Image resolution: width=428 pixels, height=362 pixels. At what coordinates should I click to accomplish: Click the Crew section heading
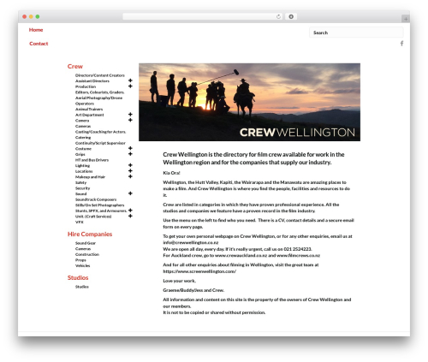click(x=75, y=66)
